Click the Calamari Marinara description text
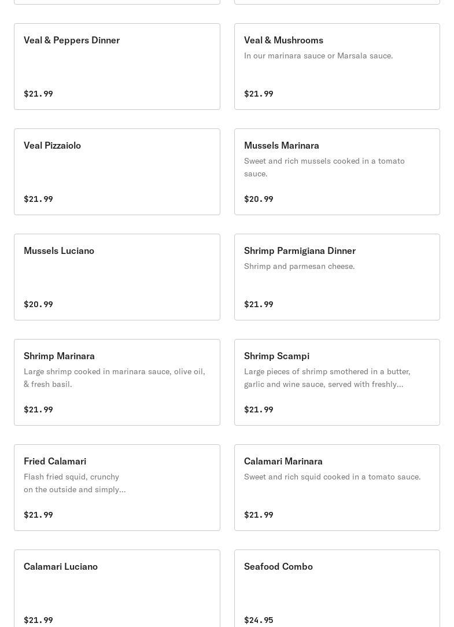 [332, 477]
